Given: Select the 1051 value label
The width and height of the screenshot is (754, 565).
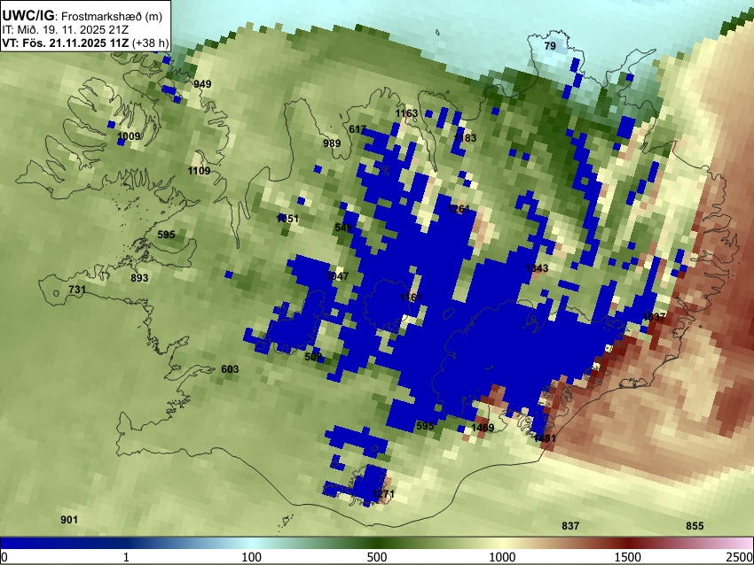Looking at the screenshot, I should click(287, 219).
